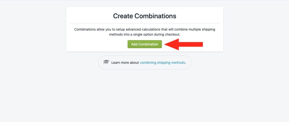Click the divider line under the heading
This screenshot has width=289, height=122.
tap(145, 23)
